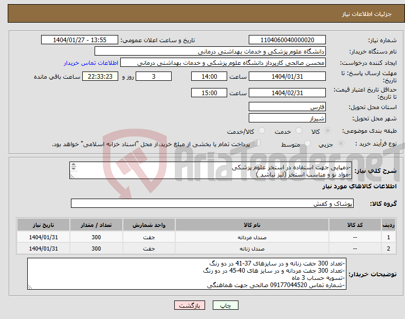Click جفت unit in صندل مردانه row
Image resolution: width=405 pixels, height=319 pixels.
click(x=149, y=237)
